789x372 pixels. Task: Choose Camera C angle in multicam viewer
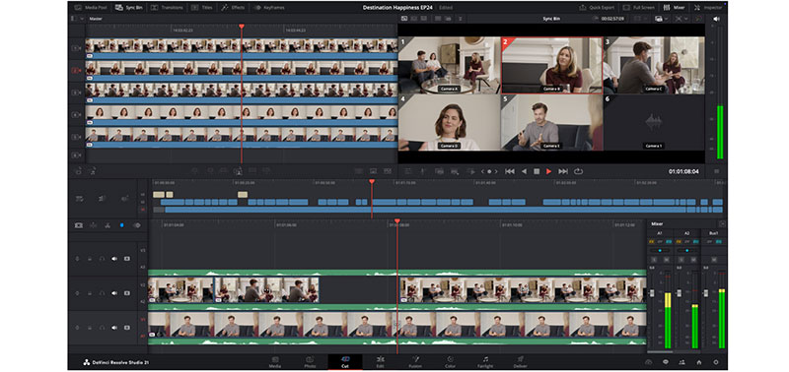(654, 65)
